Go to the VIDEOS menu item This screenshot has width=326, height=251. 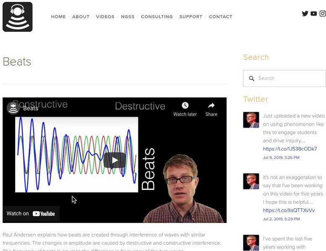(105, 17)
